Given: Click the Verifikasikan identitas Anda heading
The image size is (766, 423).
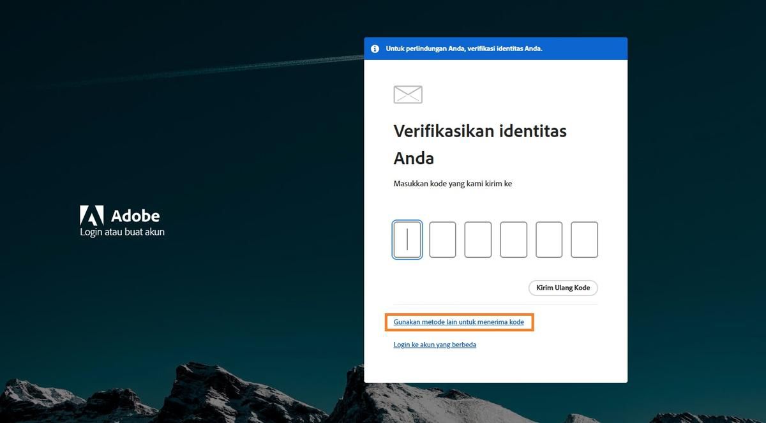Looking at the screenshot, I should [480, 144].
